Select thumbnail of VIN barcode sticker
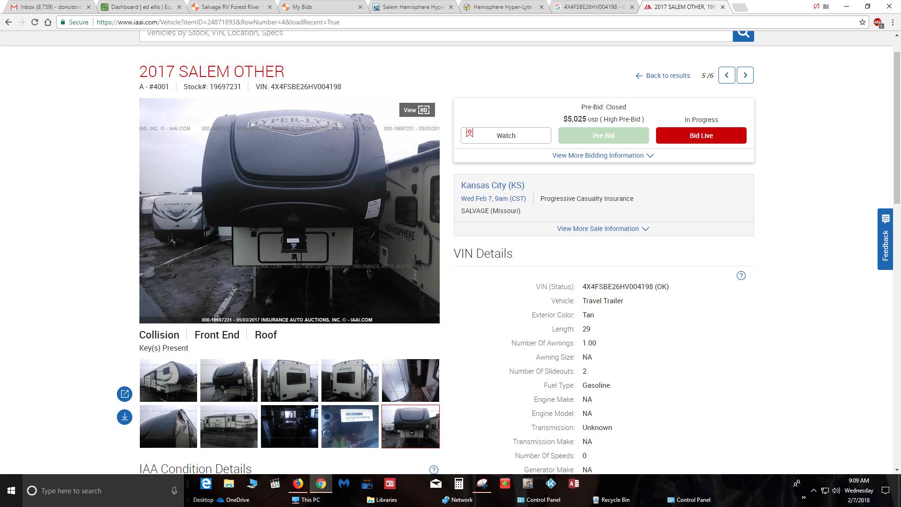The width and height of the screenshot is (901, 507). pyautogui.click(x=350, y=426)
